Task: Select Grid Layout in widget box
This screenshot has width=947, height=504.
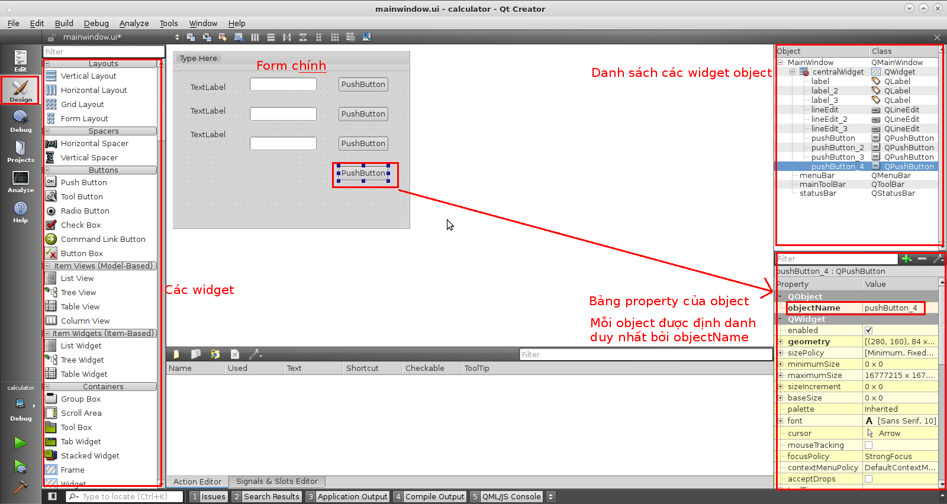Action: click(82, 105)
